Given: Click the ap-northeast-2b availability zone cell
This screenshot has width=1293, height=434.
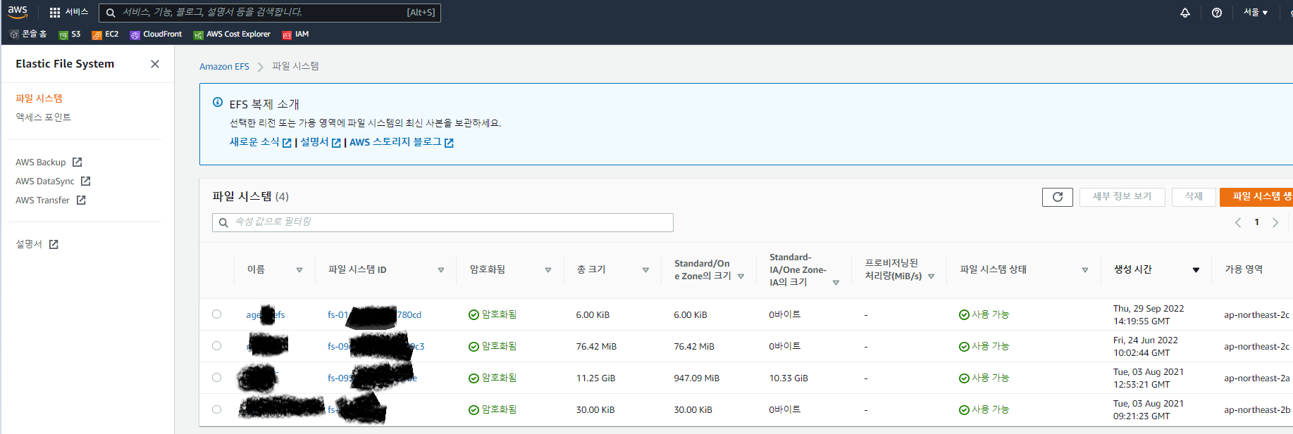Looking at the screenshot, I should tap(1257, 410).
